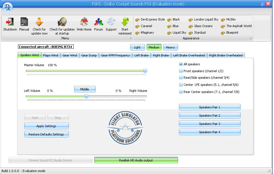Enable Rear Center speakers (7.1) checkbox
274x174 pixels.
181,92
